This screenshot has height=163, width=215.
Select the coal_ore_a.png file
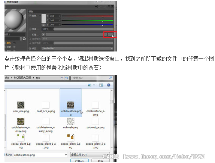pyautogui.click(x=46, y=107)
